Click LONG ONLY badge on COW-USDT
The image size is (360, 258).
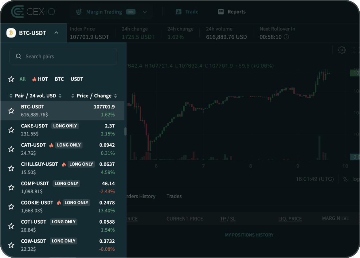(x=64, y=241)
